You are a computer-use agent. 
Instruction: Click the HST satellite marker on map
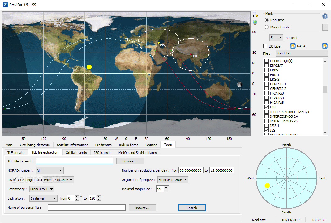click(x=191, y=54)
